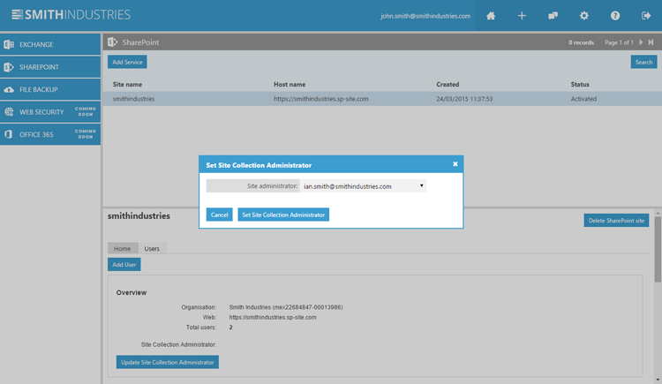Click the https://smithindustries.sp-site.com host name cell
The image size is (662, 384).
point(321,99)
